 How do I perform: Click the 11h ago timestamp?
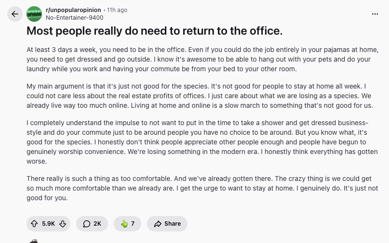117,10
